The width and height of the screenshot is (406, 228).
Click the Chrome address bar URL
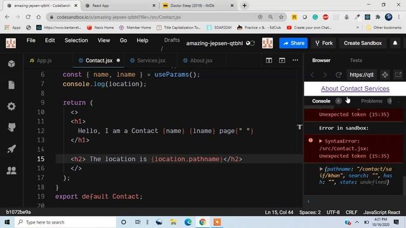coord(119,17)
